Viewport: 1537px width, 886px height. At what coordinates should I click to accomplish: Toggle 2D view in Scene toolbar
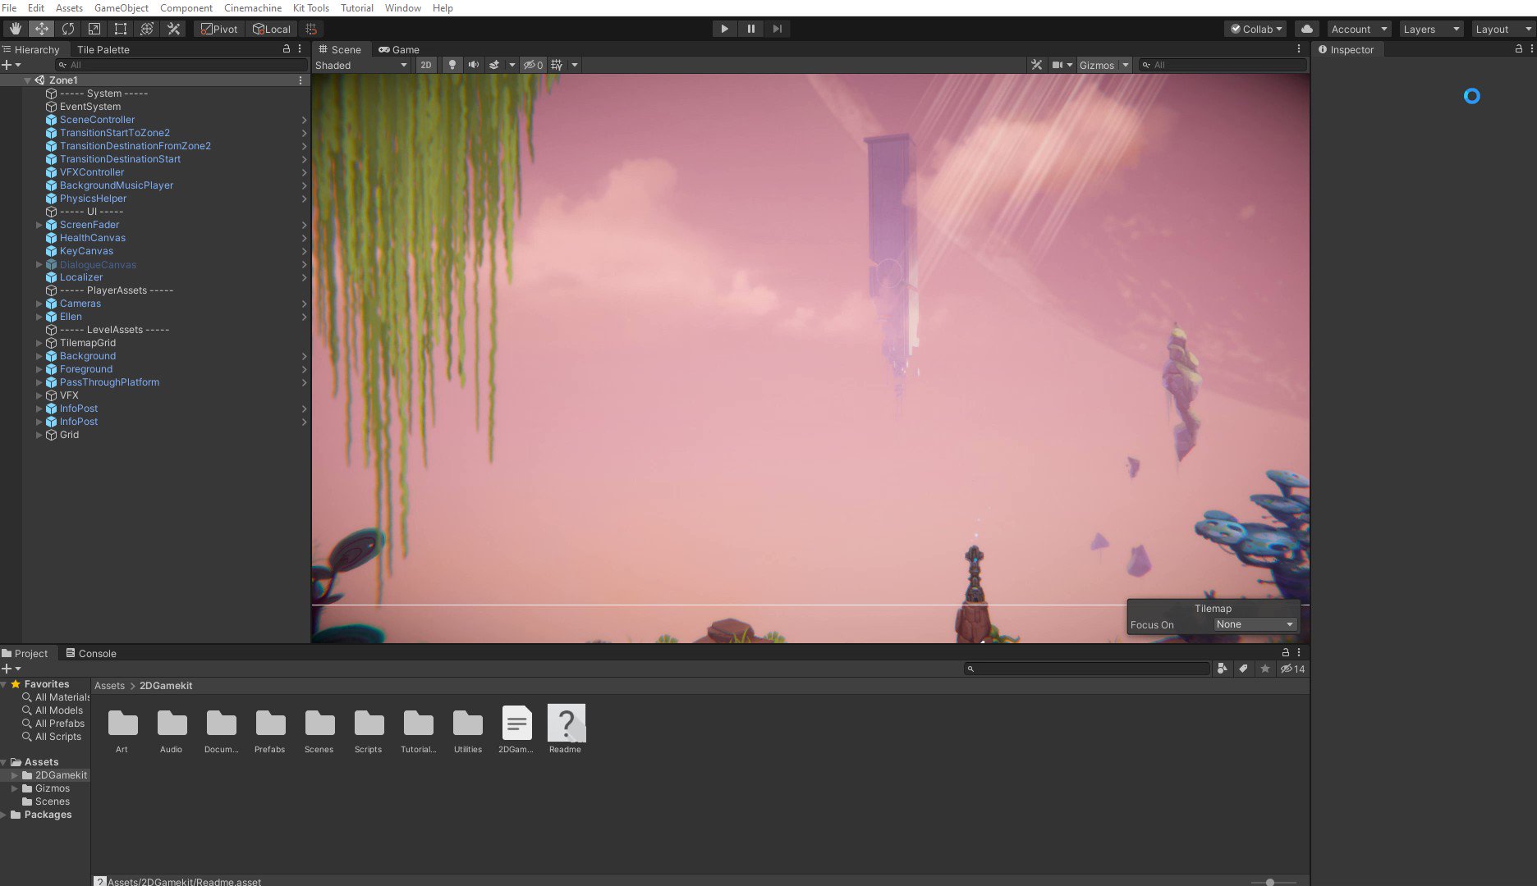426,65
